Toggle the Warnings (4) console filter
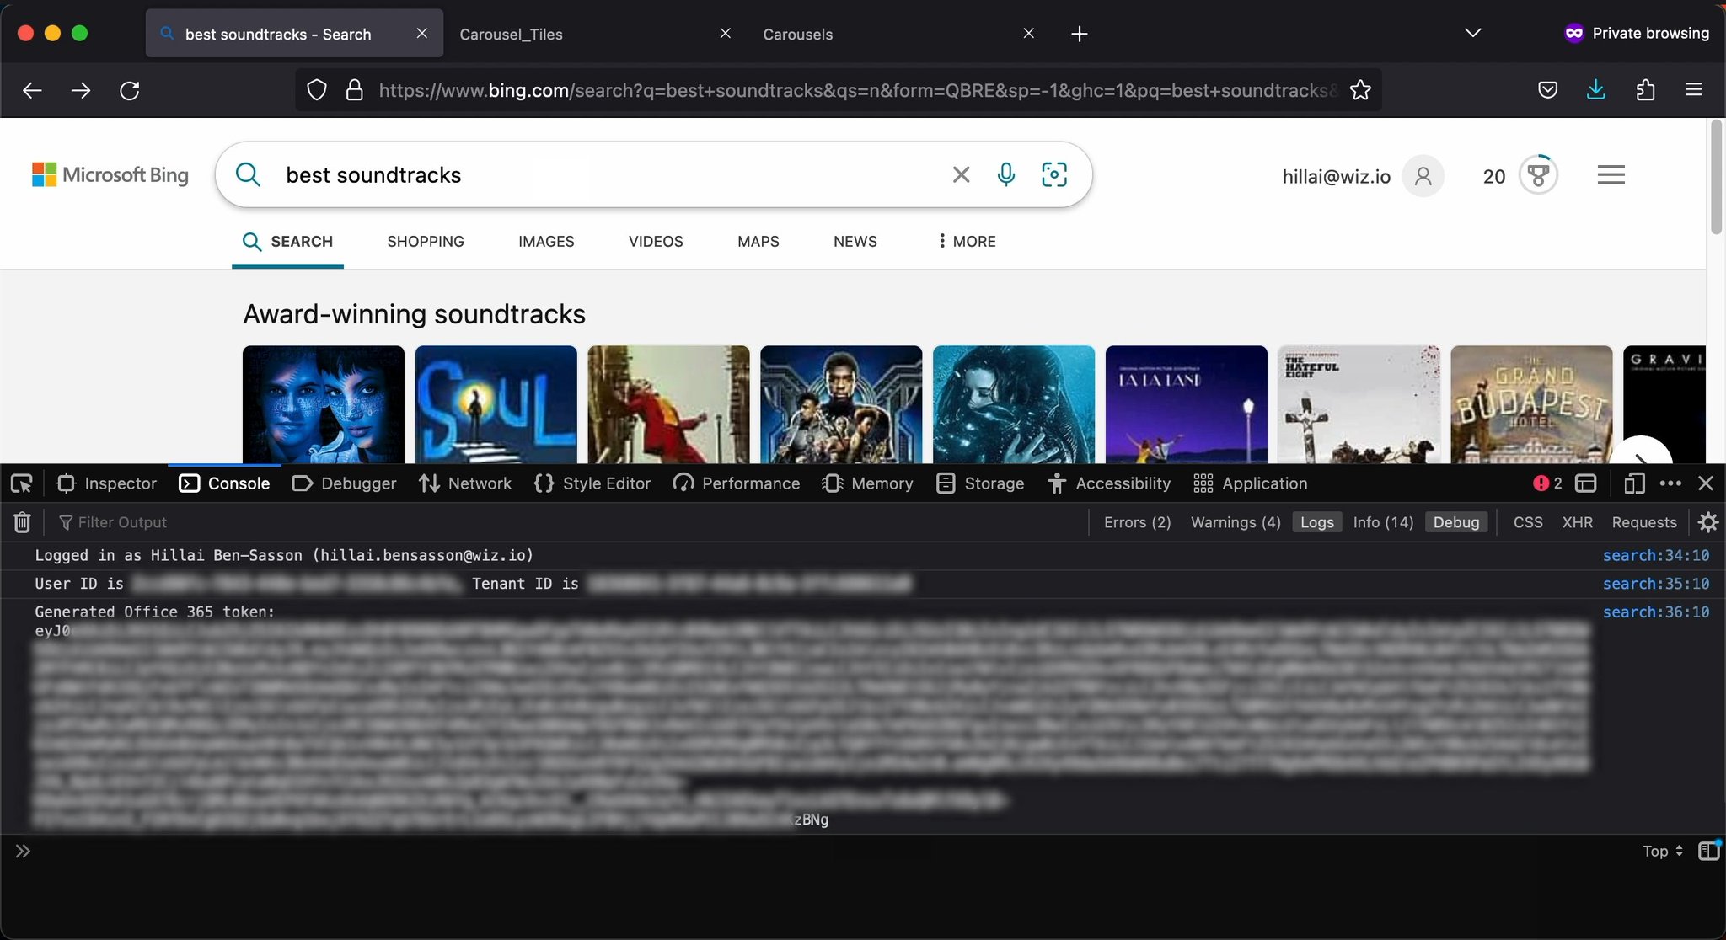 click(1234, 522)
